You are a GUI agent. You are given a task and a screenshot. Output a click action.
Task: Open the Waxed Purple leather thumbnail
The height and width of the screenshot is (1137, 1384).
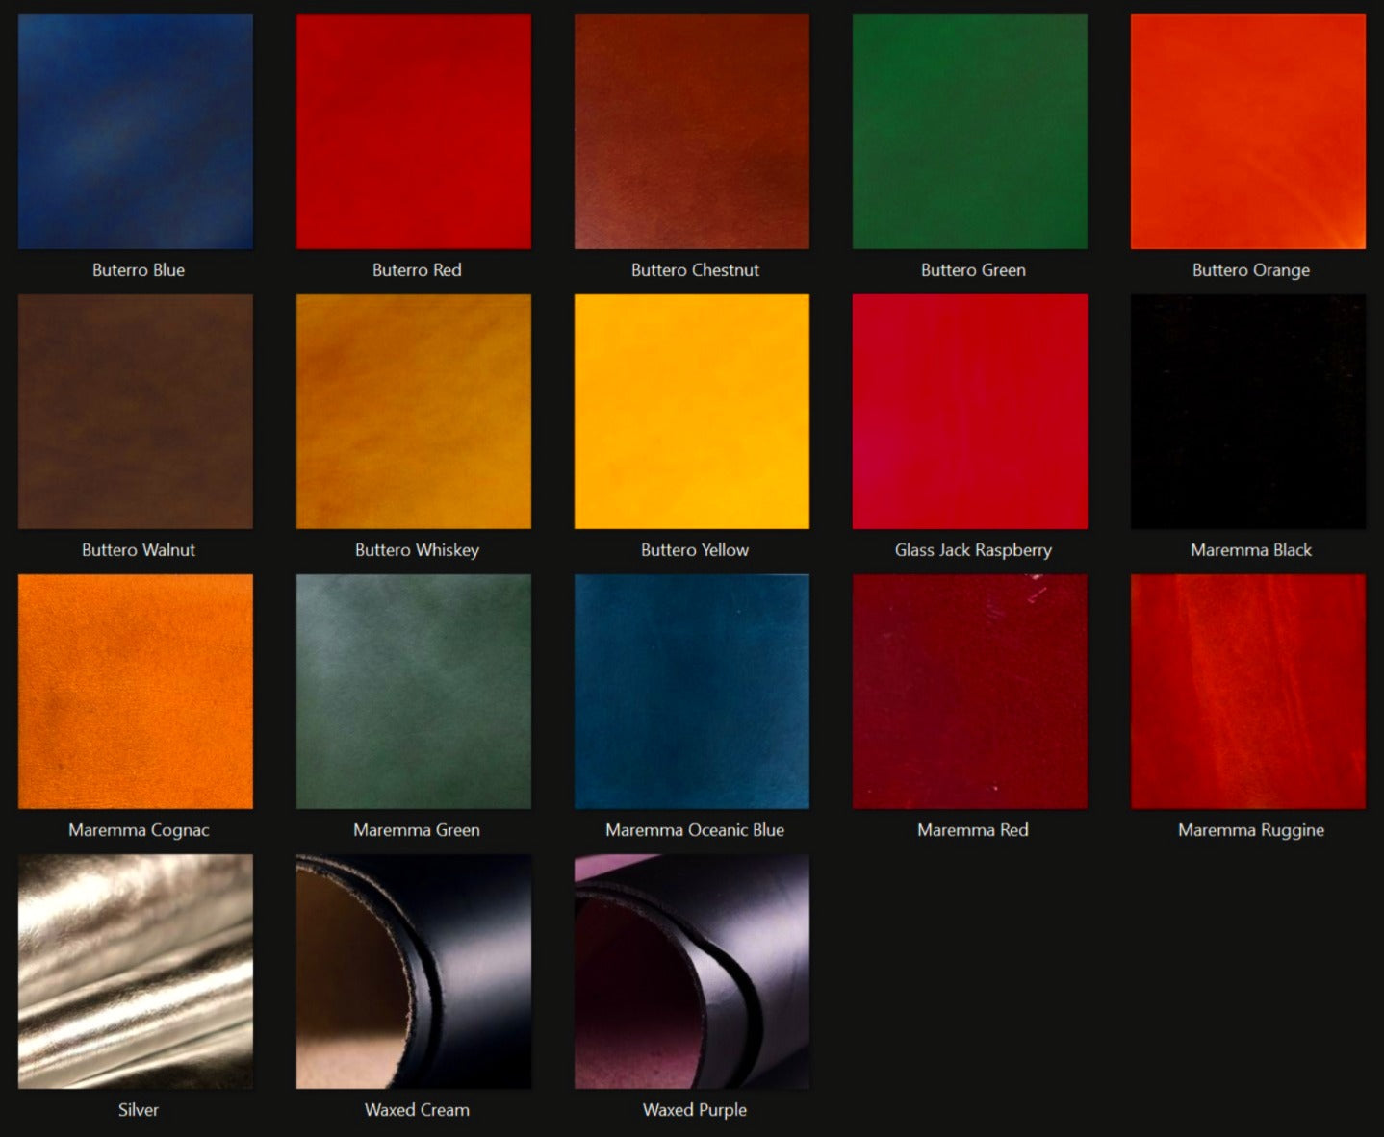(692, 972)
